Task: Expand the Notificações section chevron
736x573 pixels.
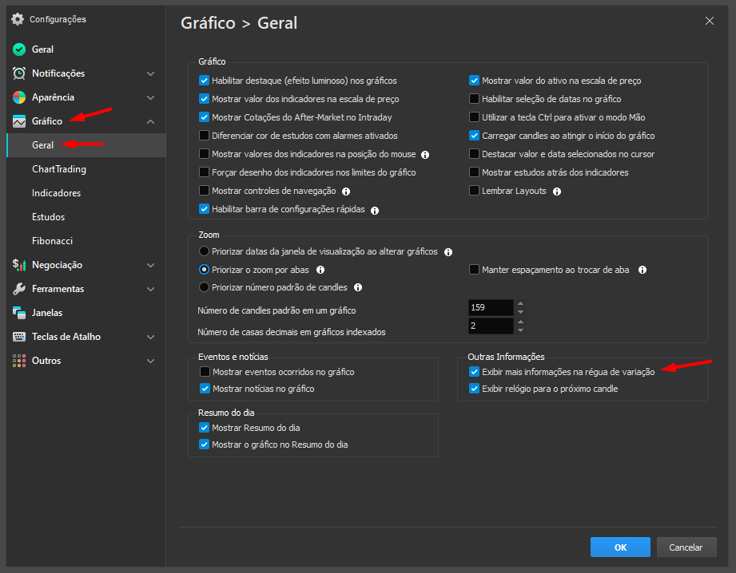Action: 151,73
